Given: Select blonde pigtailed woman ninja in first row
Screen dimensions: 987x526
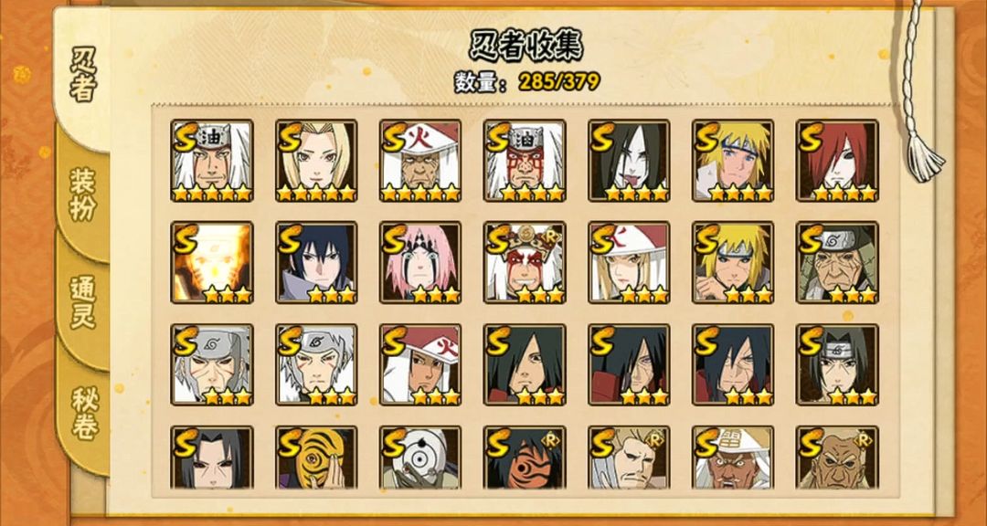Looking at the screenshot, I should point(316,161).
